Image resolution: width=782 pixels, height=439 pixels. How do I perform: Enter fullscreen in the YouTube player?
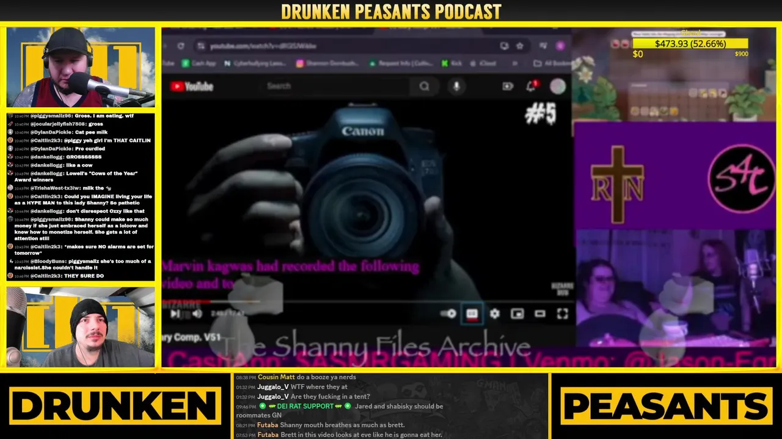click(562, 314)
